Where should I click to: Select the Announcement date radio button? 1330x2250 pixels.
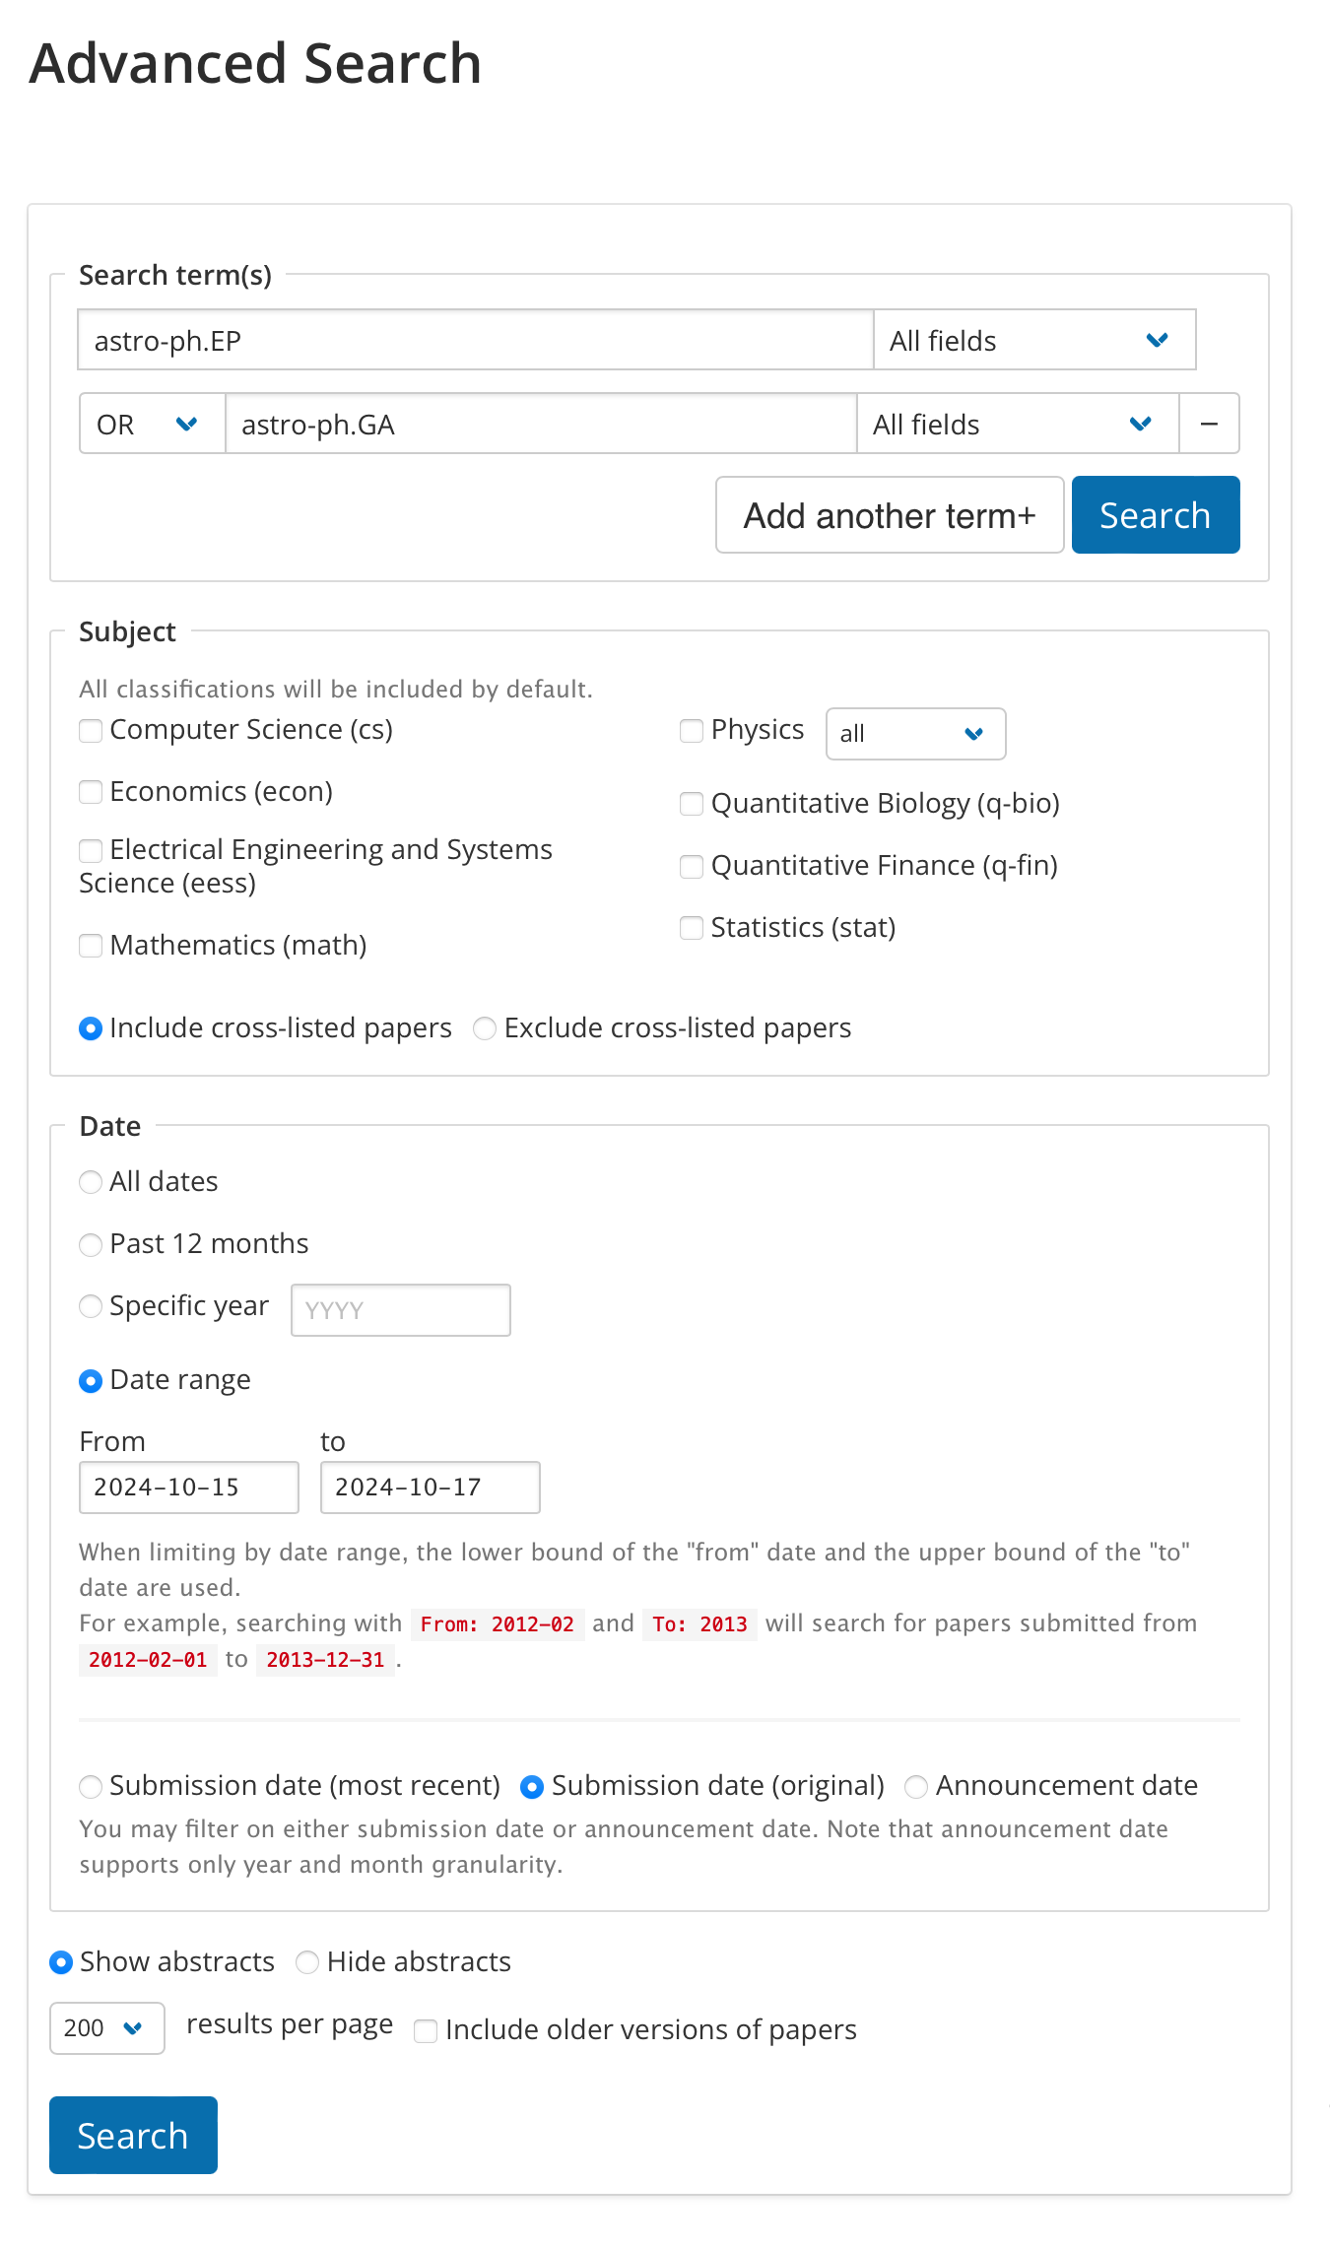pyautogui.click(x=916, y=1787)
